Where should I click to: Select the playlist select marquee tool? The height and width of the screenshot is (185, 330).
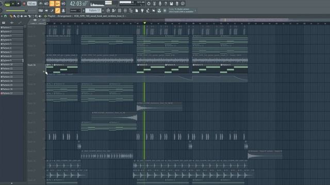coord(32,16)
